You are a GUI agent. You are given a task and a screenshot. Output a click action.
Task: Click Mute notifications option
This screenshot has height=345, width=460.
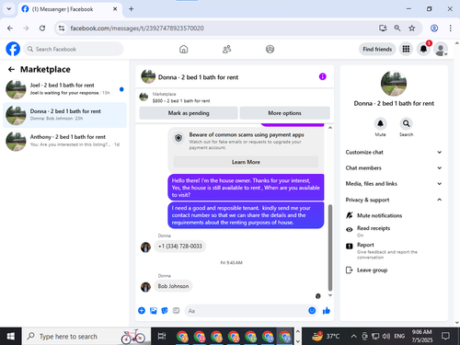tap(379, 215)
